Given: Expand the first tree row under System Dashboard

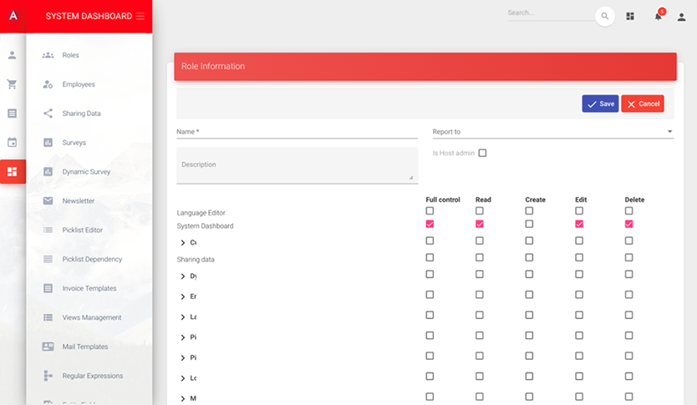Looking at the screenshot, I should pyautogui.click(x=183, y=243).
